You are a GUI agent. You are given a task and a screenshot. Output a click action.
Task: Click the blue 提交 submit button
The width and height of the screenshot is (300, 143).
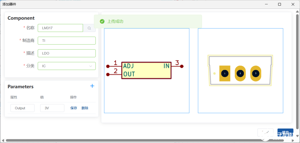(x=285, y=132)
